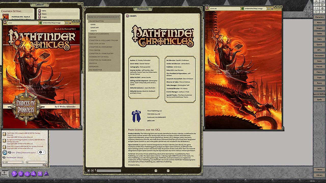Open Classes entry in Library window
The height and width of the screenshot is (183, 326).
pos(44,14)
